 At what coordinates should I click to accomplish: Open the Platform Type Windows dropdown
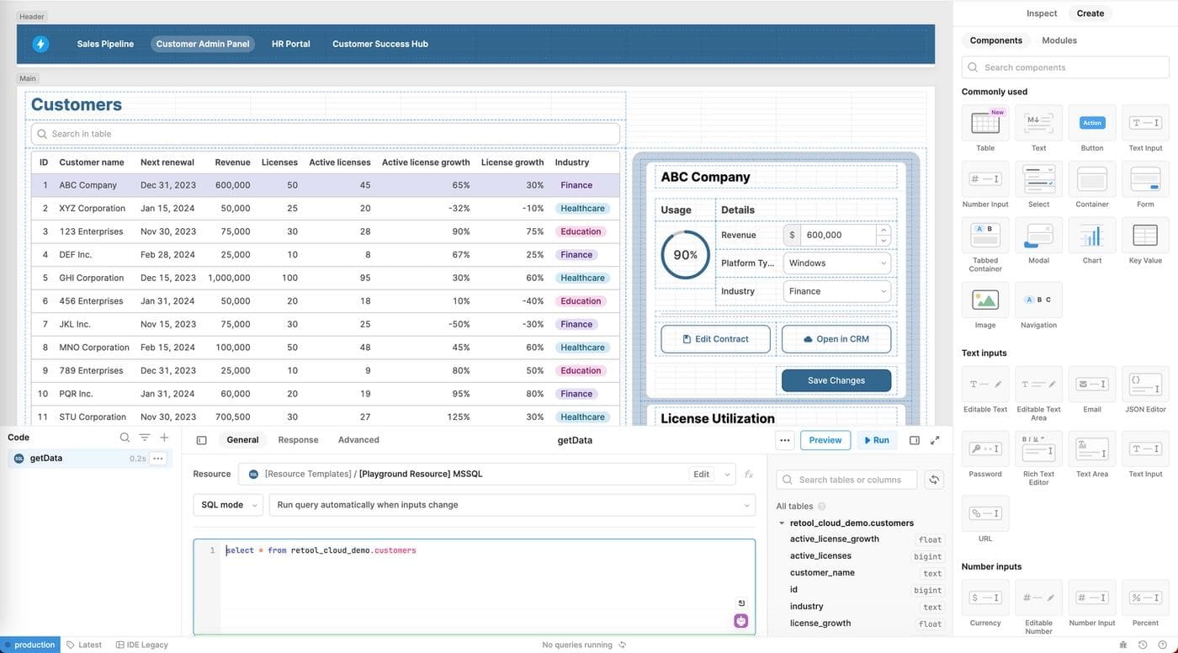(836, 263)
